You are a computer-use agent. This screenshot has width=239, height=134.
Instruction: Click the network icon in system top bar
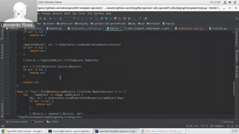(225, 2)
